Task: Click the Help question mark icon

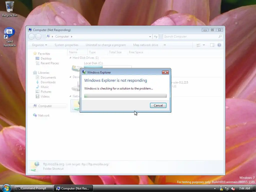Action: pyautogui.click(x=219, y=45)
